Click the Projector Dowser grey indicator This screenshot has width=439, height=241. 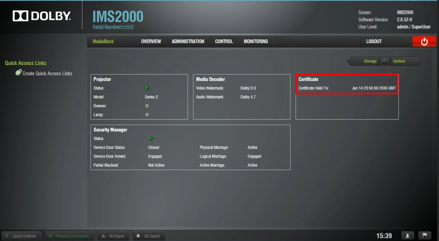[x=147, y=106]
